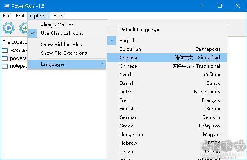Image resolution: width=247 pixels, height=160 pixels.
Task: Open the Help menu
Action: pyautogui.click(x=58, y=16)
